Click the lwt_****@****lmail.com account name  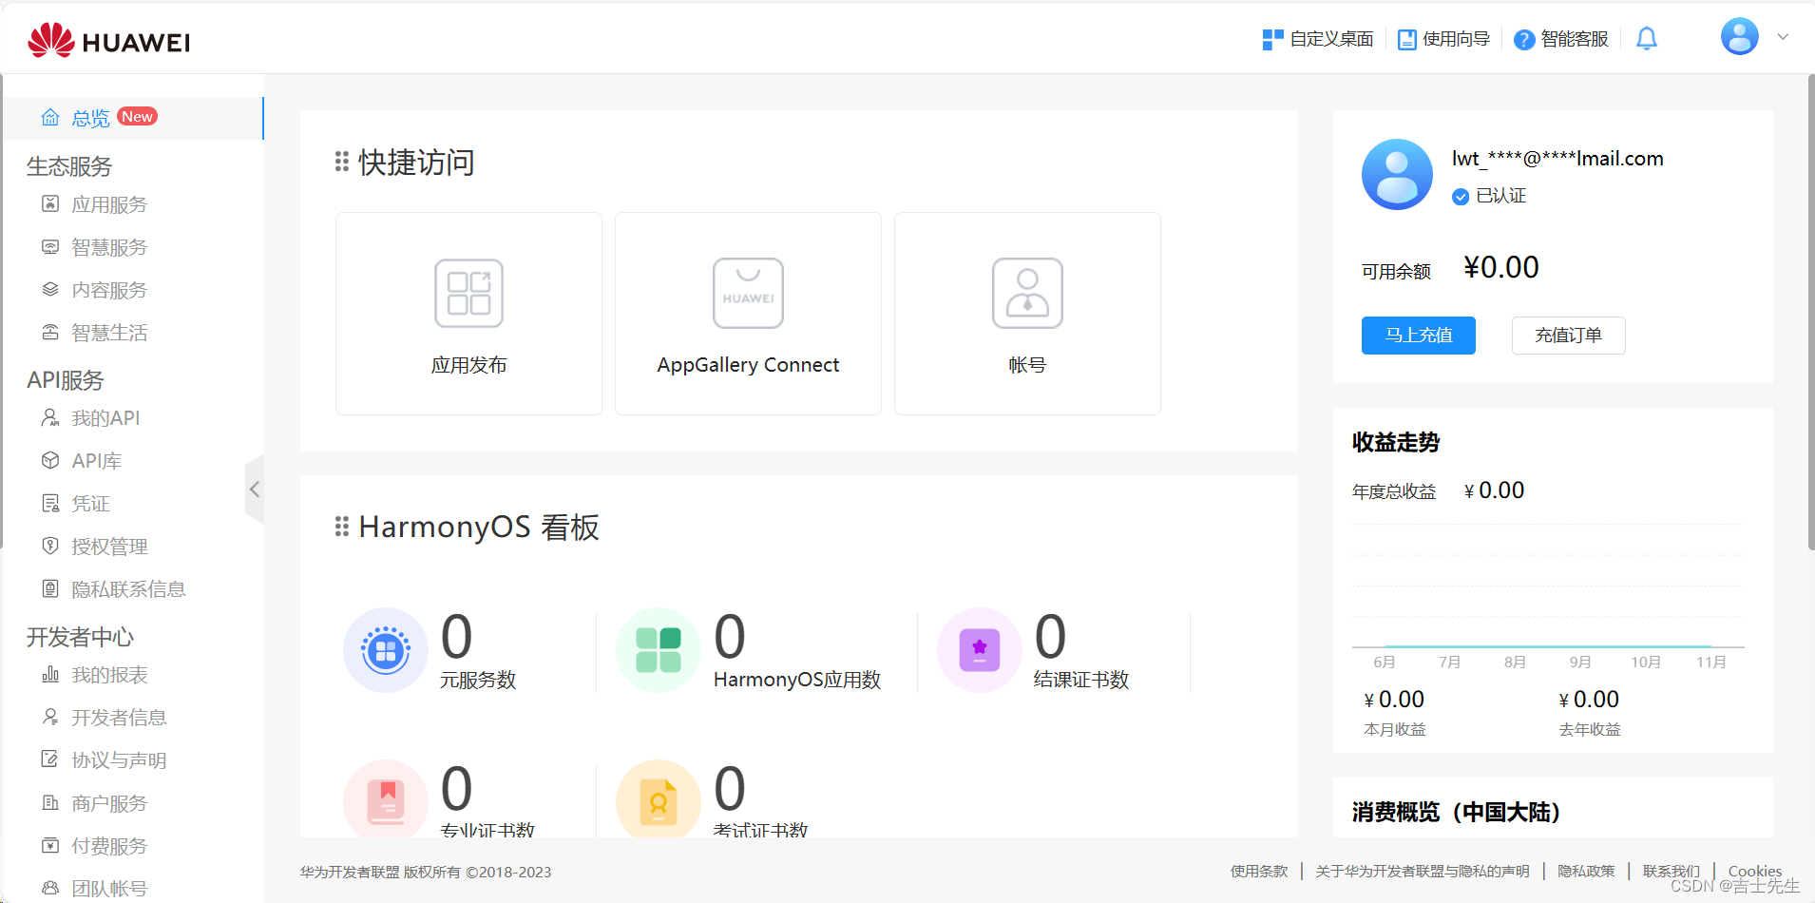click(x=1557, y=159)
